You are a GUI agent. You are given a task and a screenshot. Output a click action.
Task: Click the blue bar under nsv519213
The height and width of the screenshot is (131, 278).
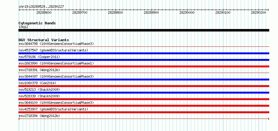pos(144,93)
